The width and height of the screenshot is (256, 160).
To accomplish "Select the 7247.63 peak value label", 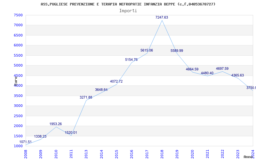I will (x=162, y=17).
